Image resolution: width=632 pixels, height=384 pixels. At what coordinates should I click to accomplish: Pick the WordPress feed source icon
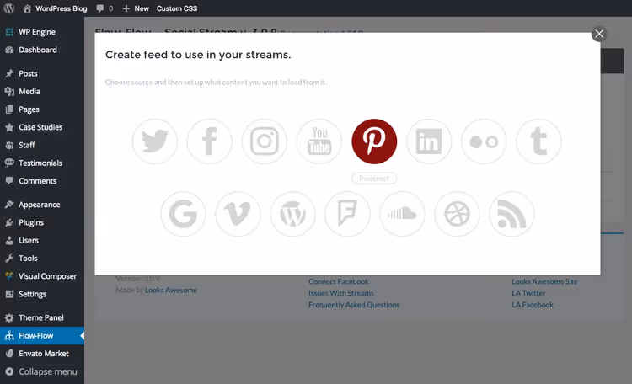point(292,214)
